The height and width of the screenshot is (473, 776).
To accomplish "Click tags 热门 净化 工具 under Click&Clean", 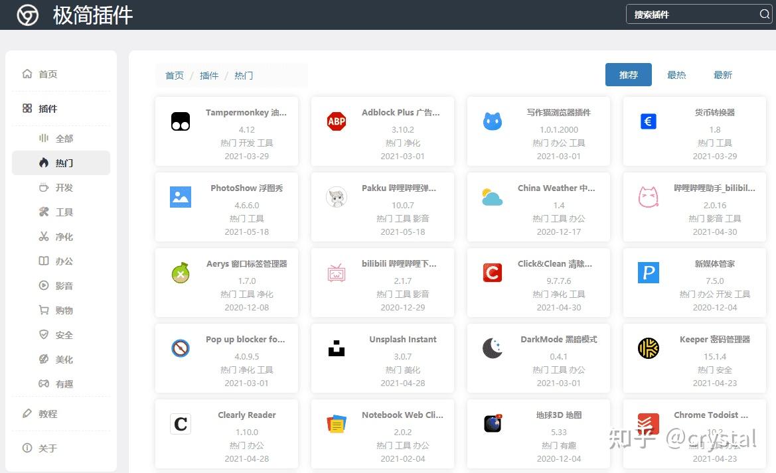I will (559, 294).
